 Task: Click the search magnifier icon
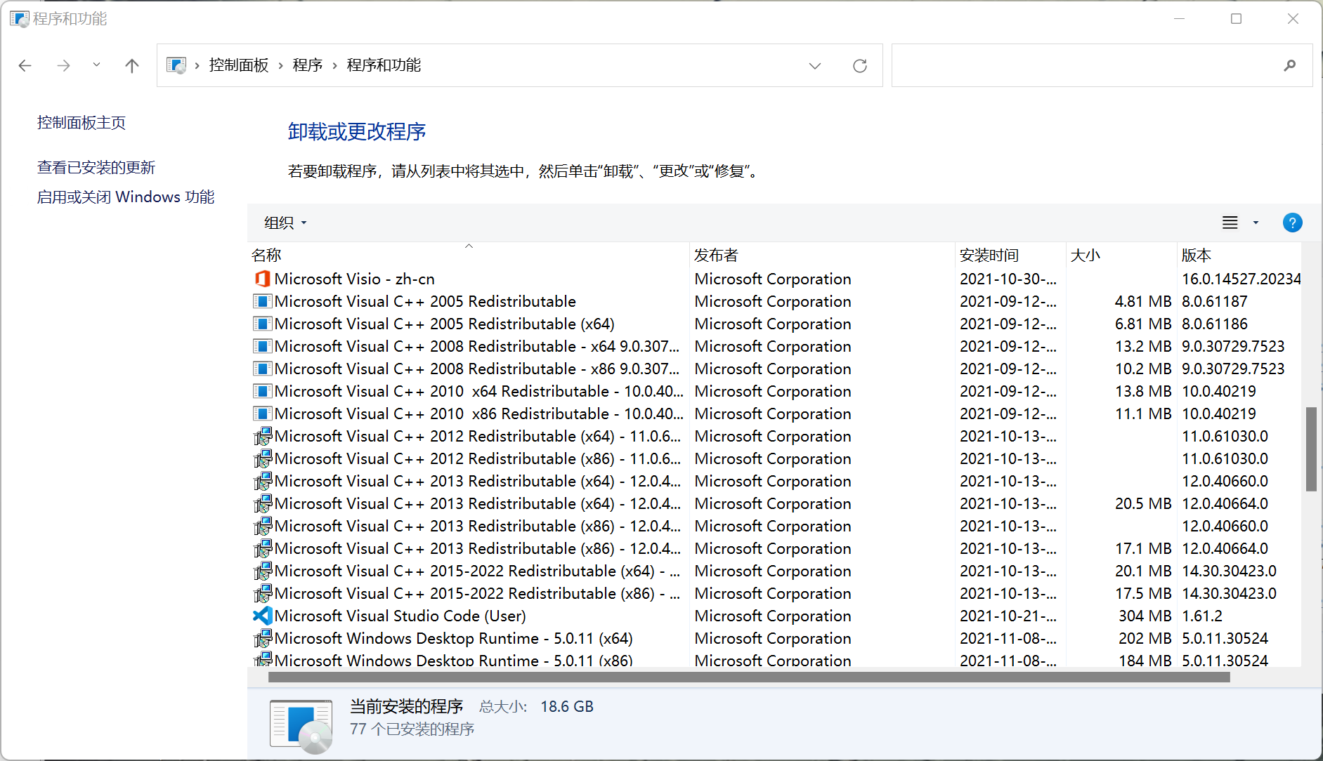pos(1289,65)
